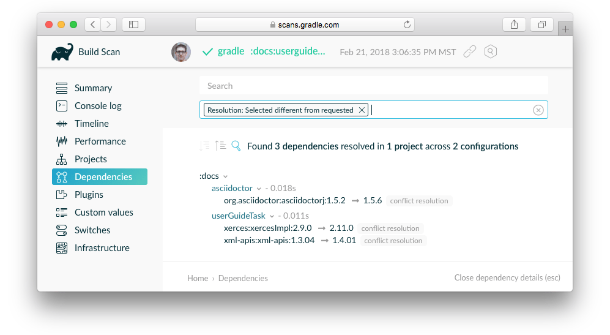Image resolution: width=610 pixels, height=335 pixels.
Task: Click the magnifier search dependencies icon
Action: click(x=236, y=146)
